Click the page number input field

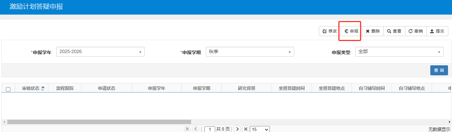point(210,129)
